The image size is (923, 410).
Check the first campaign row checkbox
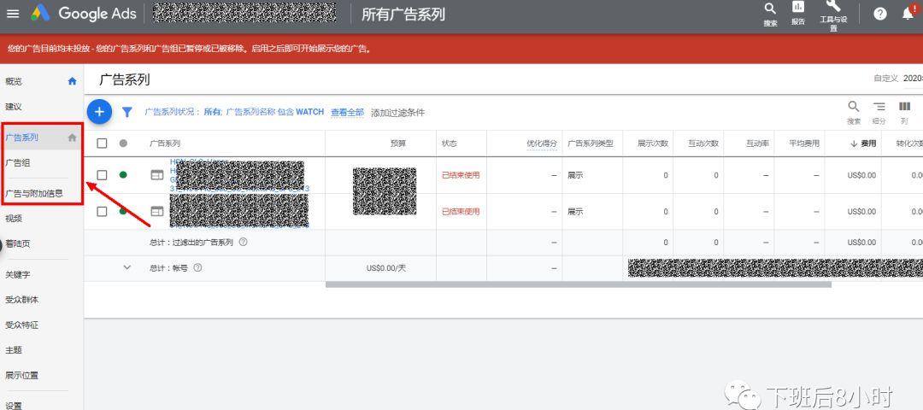[x=102, y=175]
